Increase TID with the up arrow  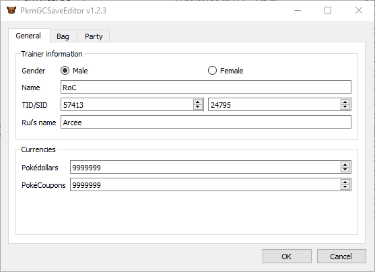tap(197, 102)
